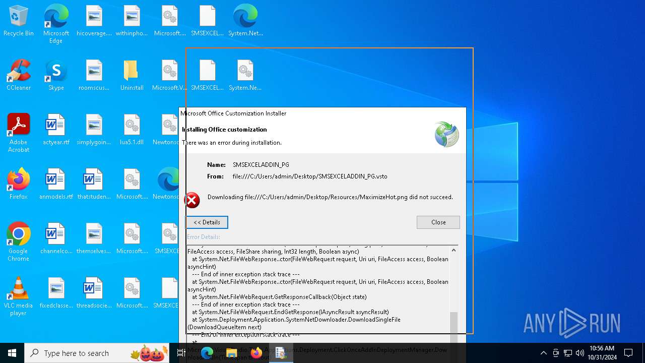Select the threadsocie document

pyautogui.click(x=94, y=293)
